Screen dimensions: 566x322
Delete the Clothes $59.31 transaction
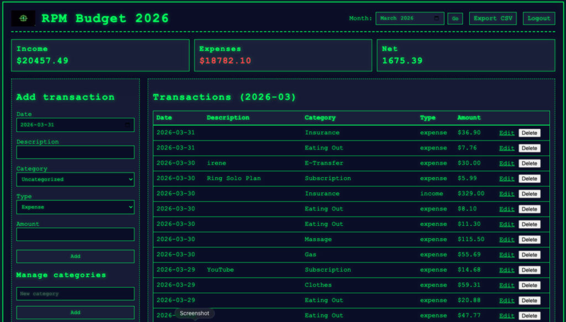pos(530,285)
